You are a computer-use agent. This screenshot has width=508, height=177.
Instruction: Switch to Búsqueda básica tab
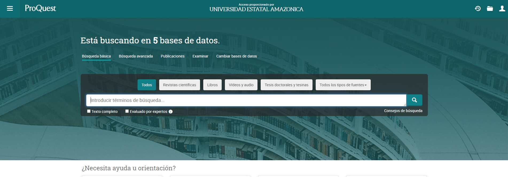click(96, 56)
